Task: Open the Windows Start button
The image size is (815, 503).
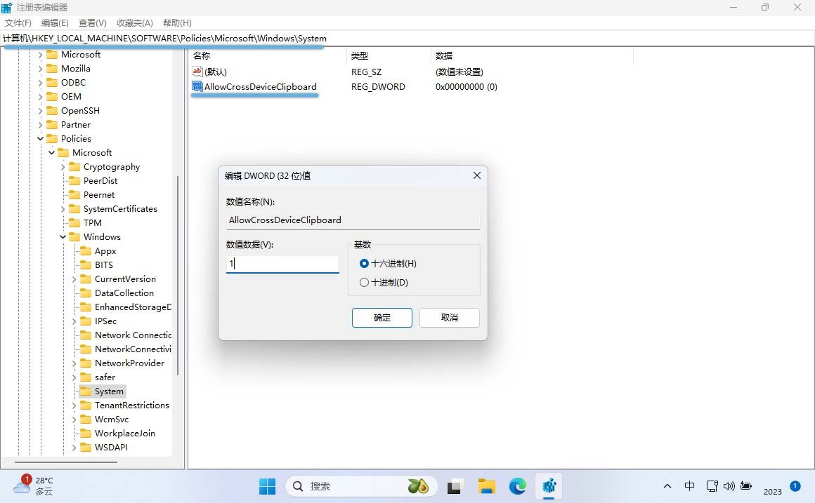Action: [x=267, y=486]
